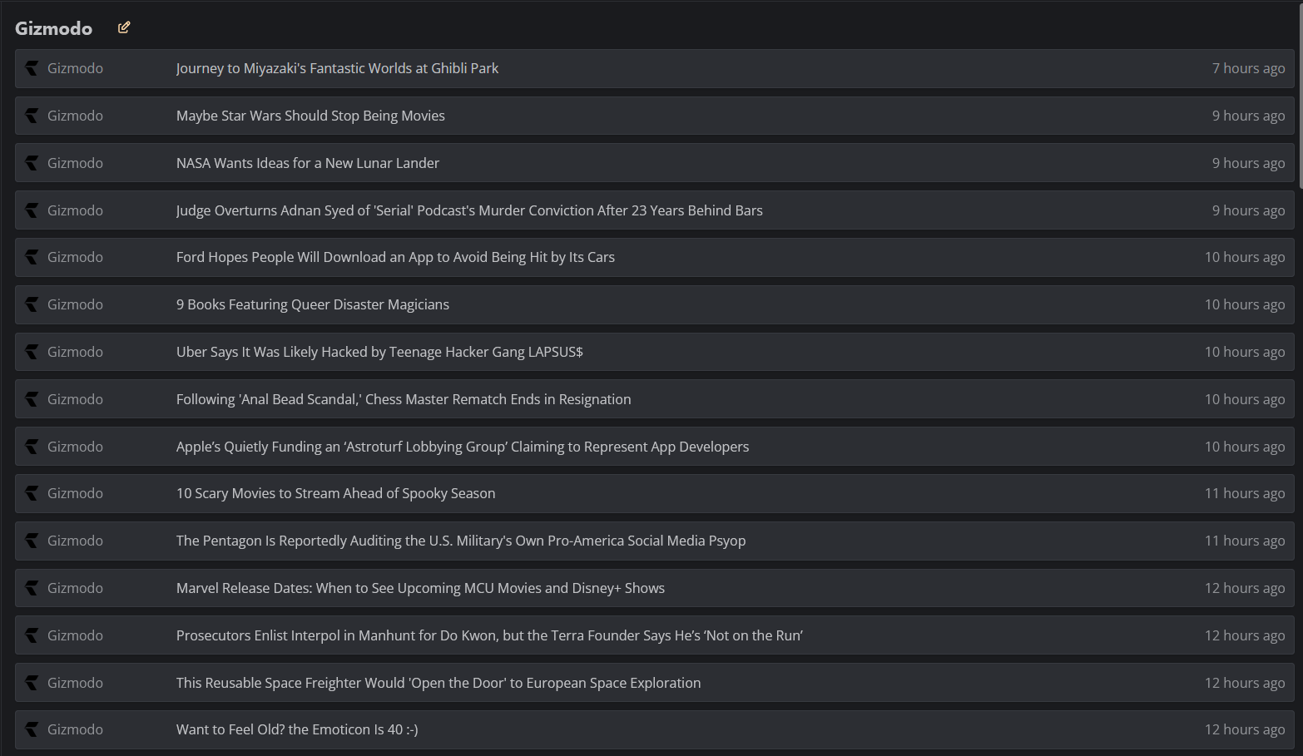The height and width of the screenshot is (756, 1303).
Task: Read Apple's 'Astroturf Lobbying Group' article
Action: pyautogui.click(x=463, y=447)
